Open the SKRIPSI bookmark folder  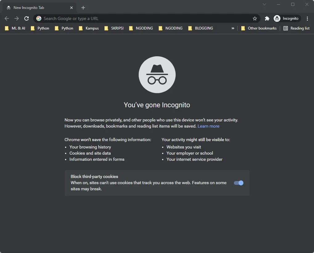tap(114, 28)
